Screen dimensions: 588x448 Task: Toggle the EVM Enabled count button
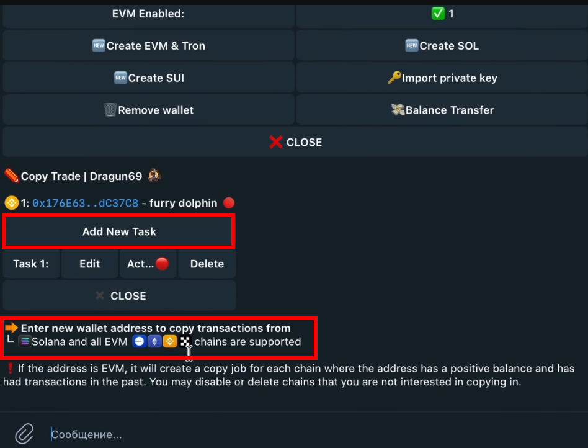pyautogui.click(x=442, y=14)
